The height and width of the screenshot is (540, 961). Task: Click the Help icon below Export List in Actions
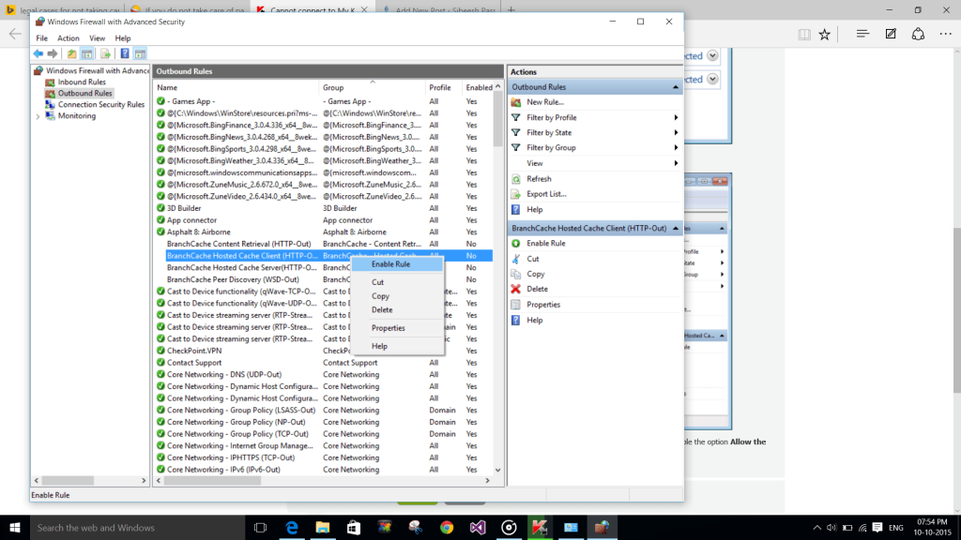[x=516, y=209]
